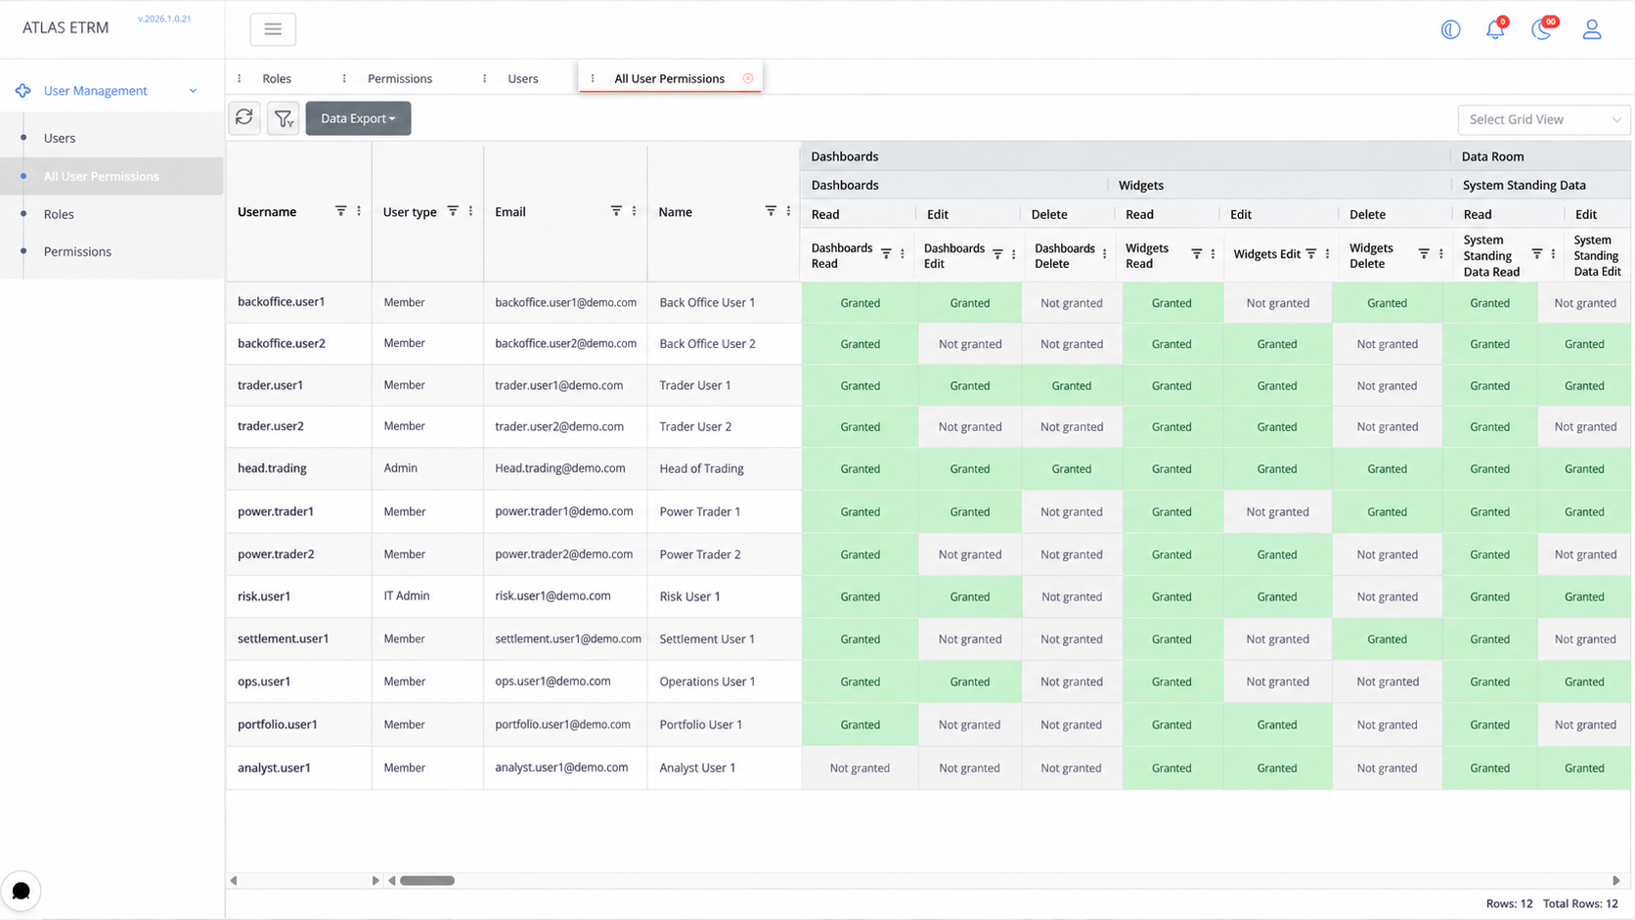Open the Widgets Edit column menu
1635x920 pixels.
click(x=1327, y=254)
